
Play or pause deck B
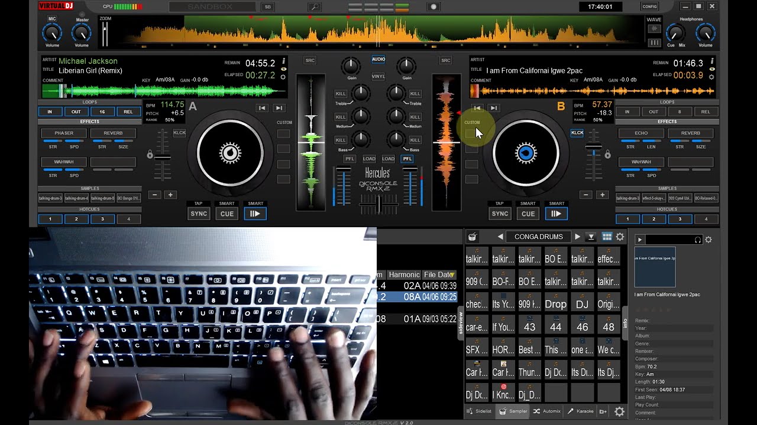click(556, 214)
